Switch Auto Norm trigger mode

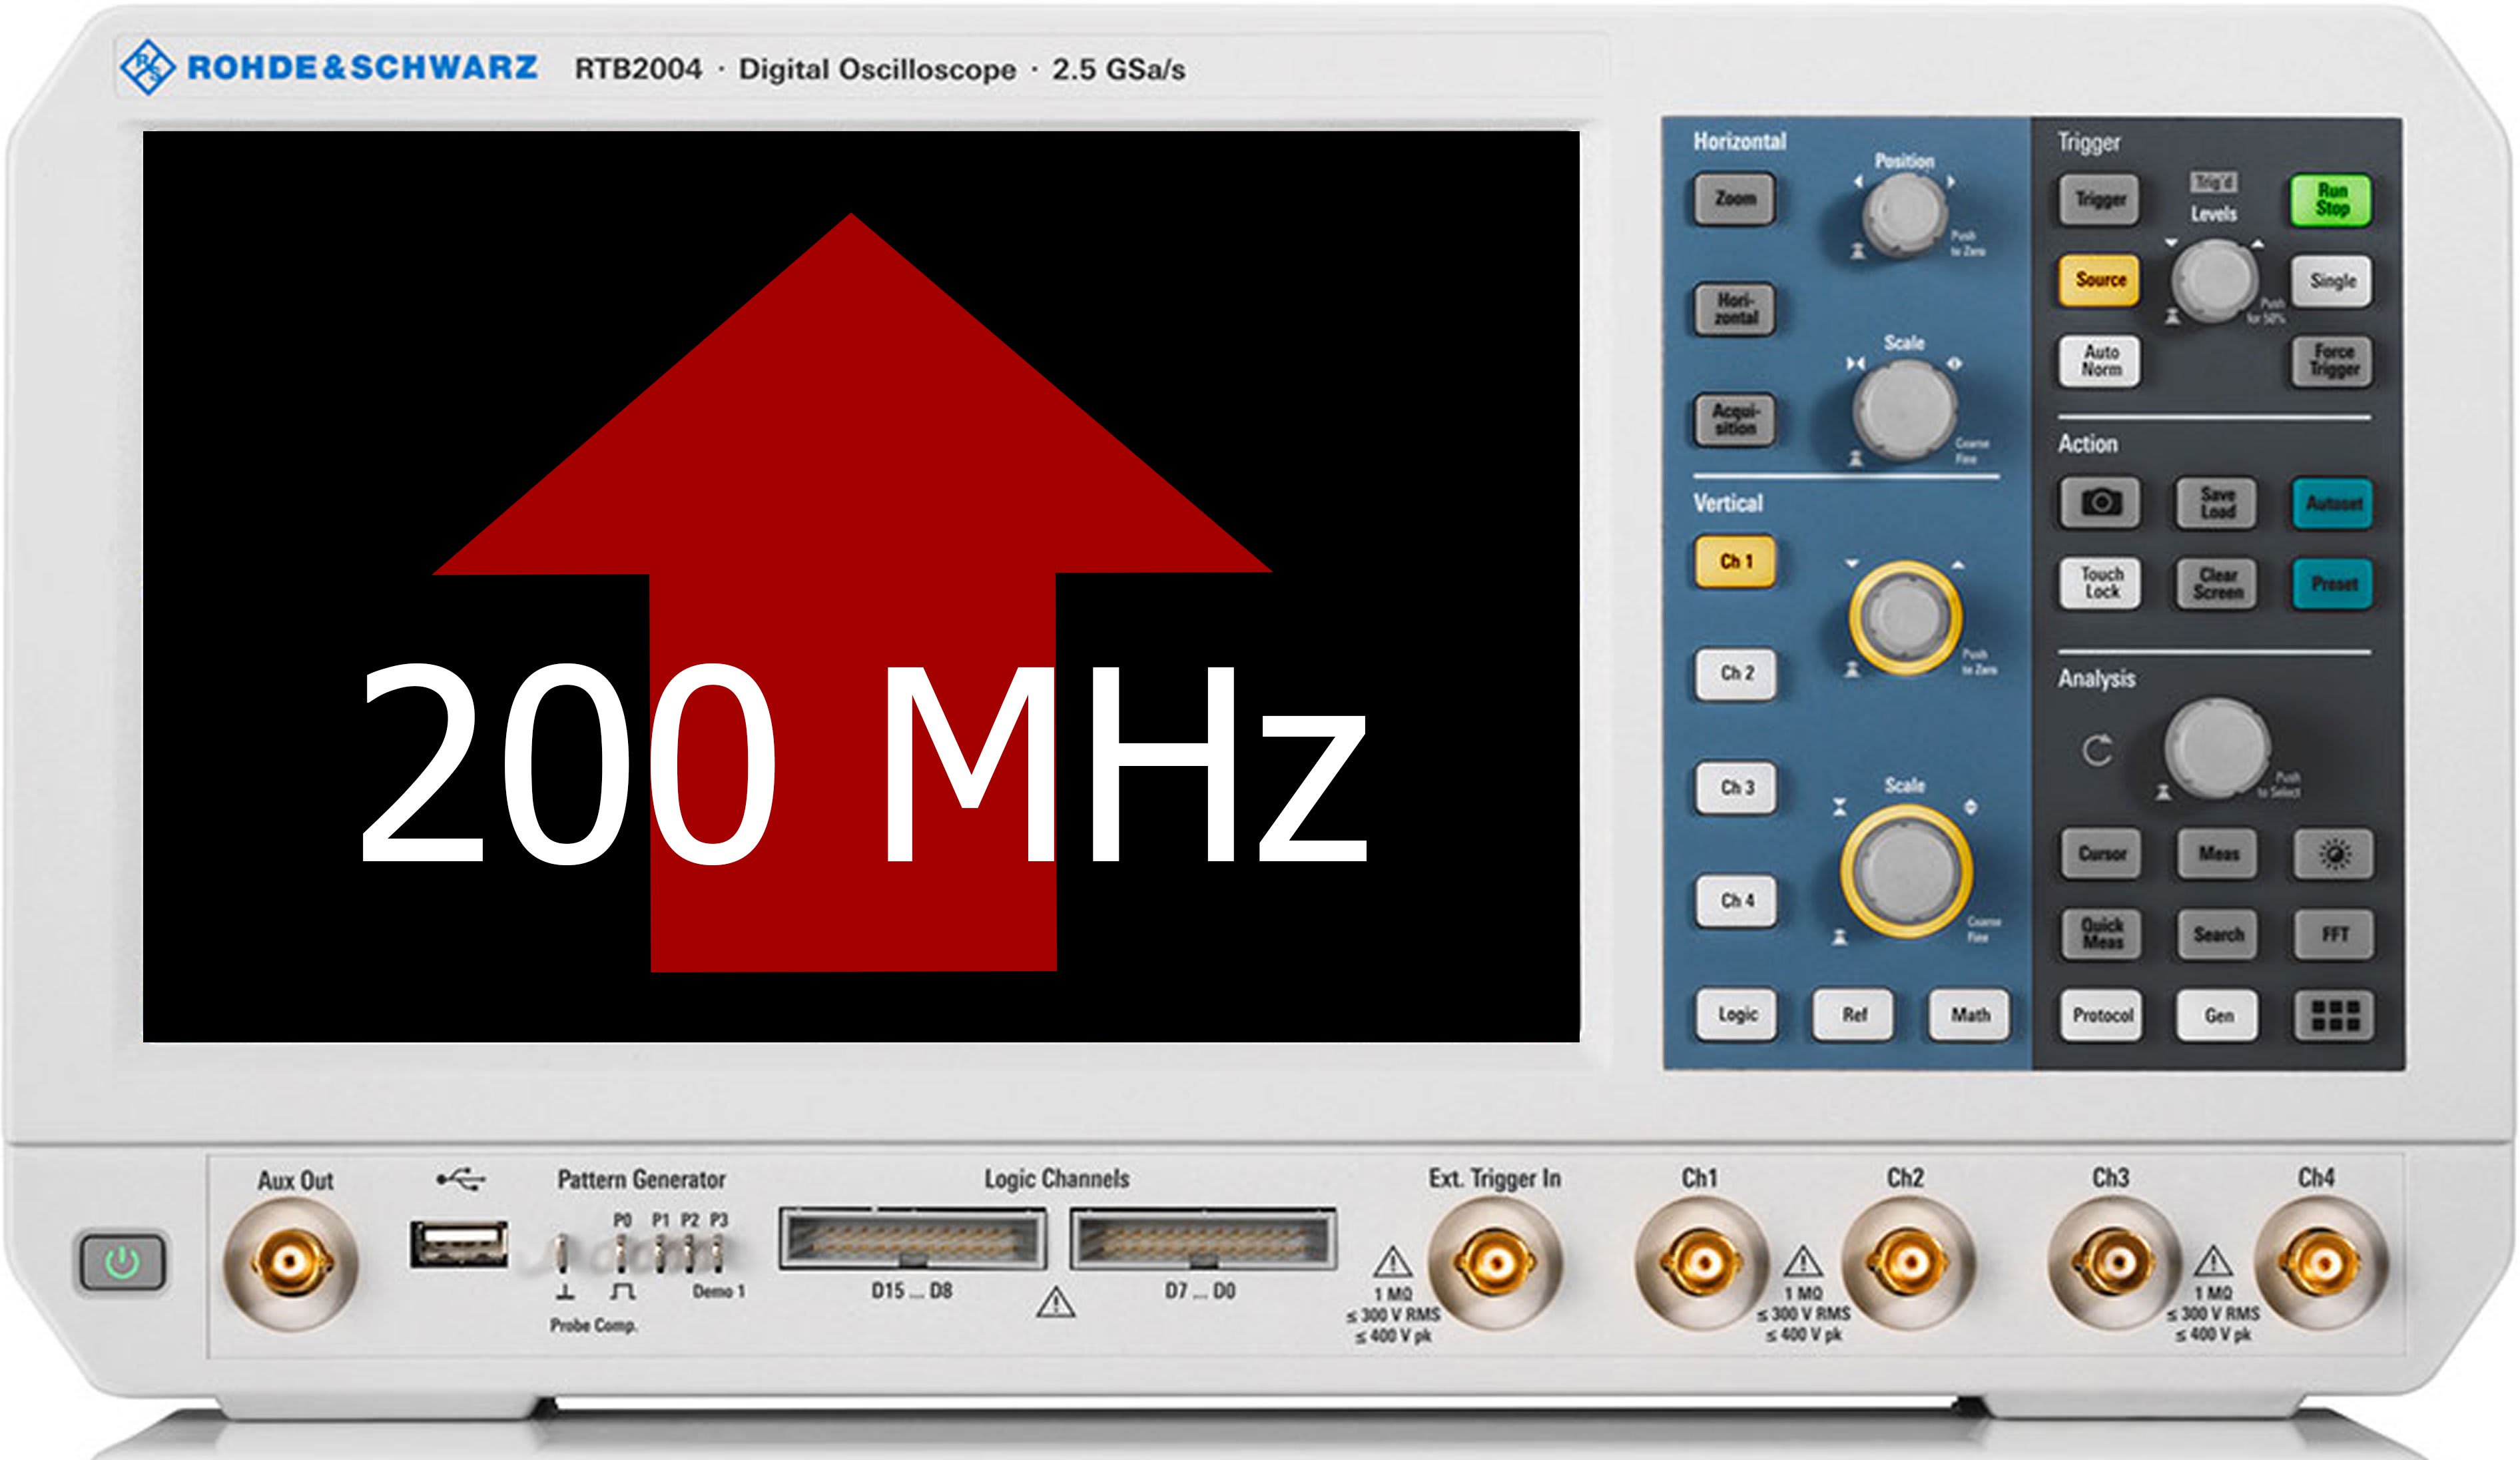[2100, 361]
